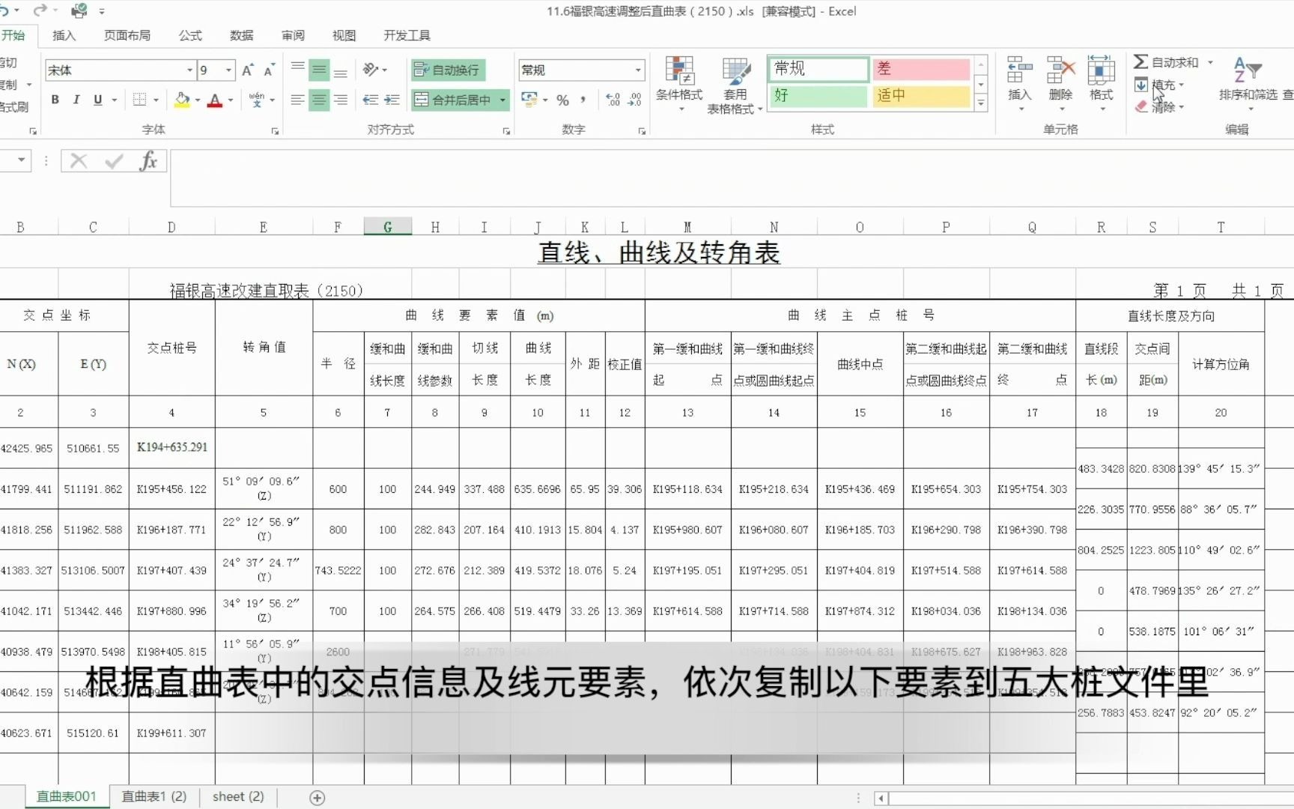
Task: Click insert function fx icon
Action: pyautogui.click(x=148, y=160)
